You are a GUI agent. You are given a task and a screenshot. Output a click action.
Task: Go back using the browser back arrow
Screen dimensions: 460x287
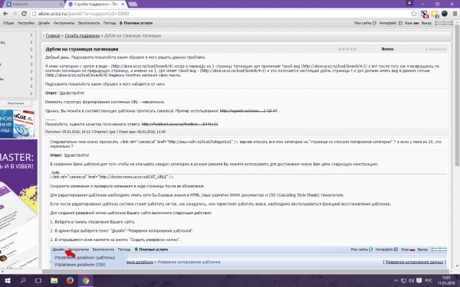[x=5, y=14]
